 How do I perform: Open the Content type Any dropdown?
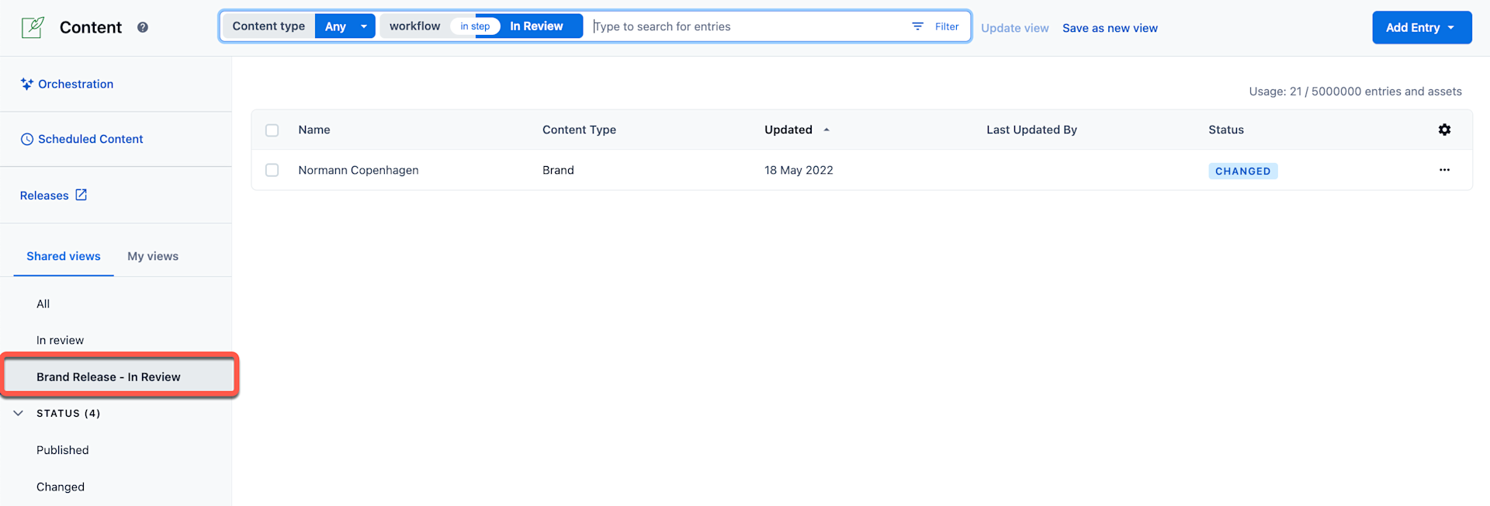click(x=345, y=26)
